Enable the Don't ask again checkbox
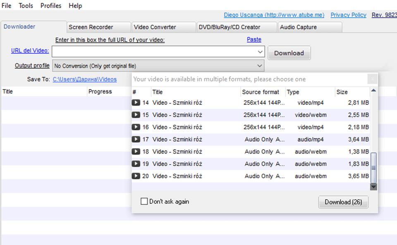The image size is (397, 245). (144, 201)
